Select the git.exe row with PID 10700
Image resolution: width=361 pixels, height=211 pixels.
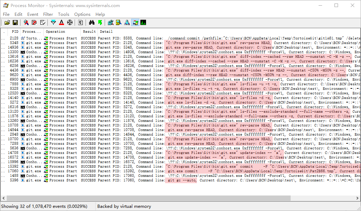pos(180,139)
